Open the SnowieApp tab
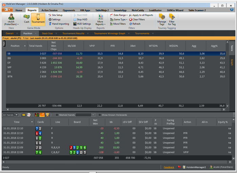This screenshot has height=173, width=237. [x=120, y=10]
